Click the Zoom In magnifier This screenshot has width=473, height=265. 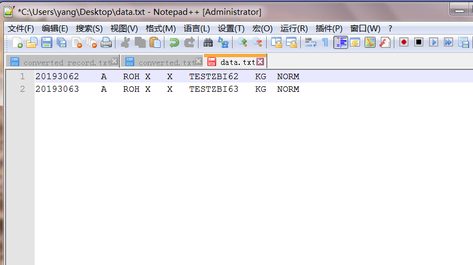click(x=242, y=42)
